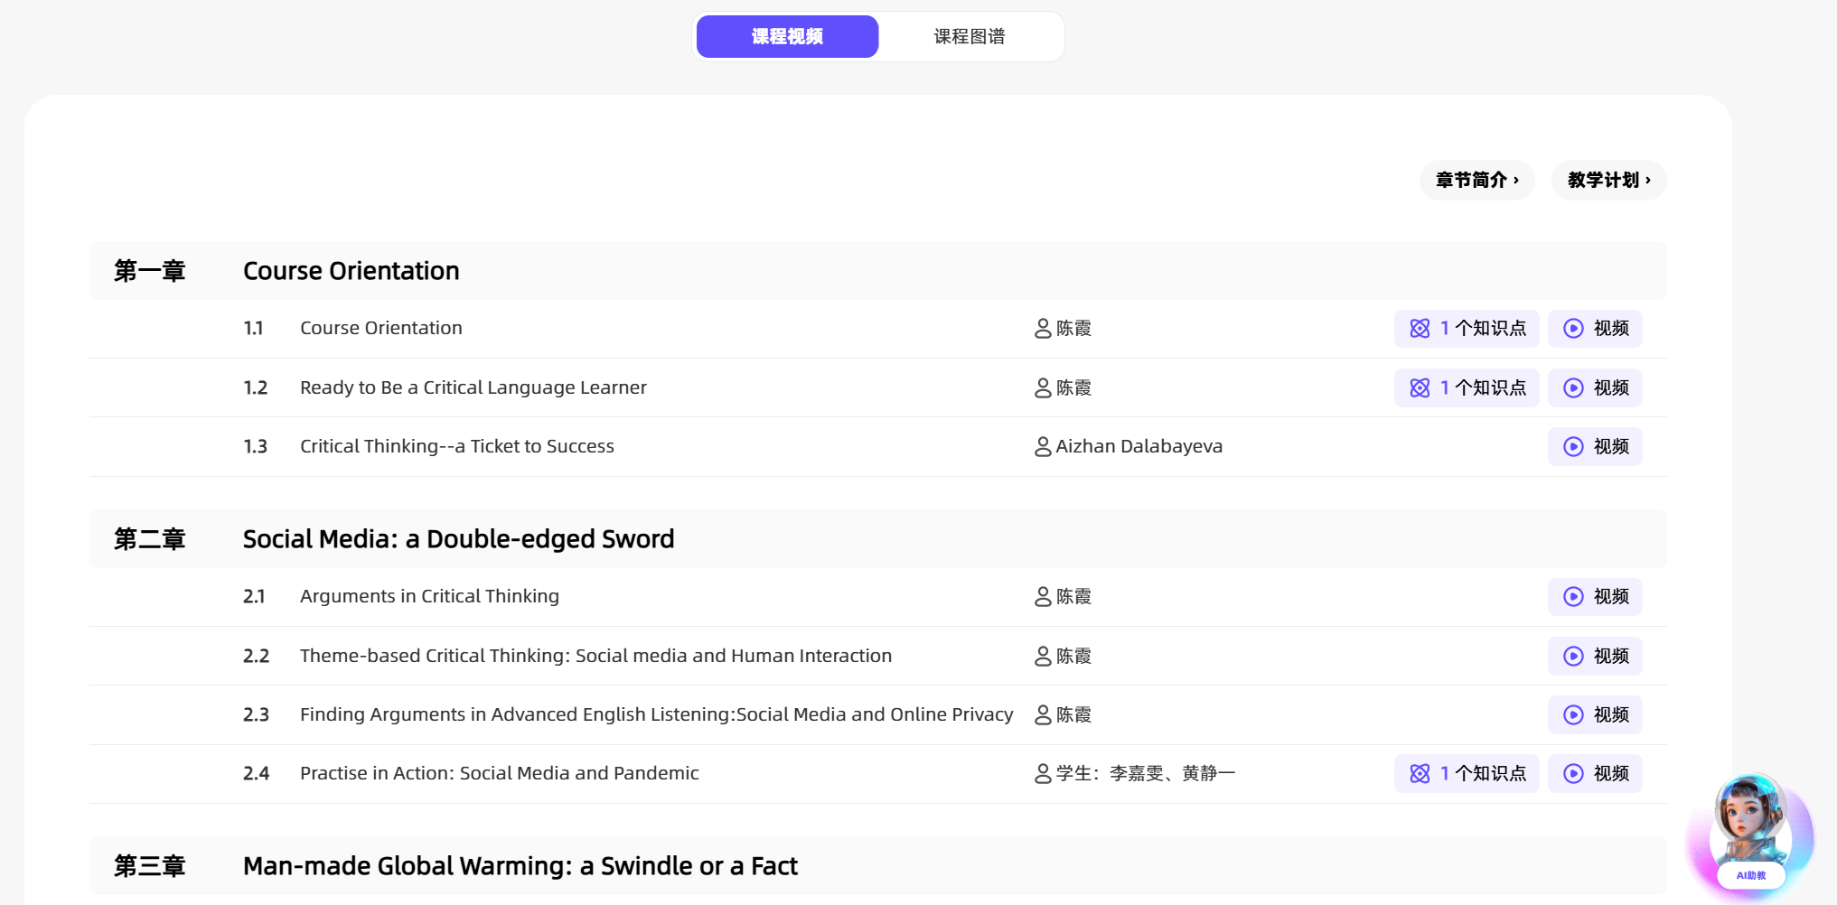
Task: Open knowledge point for lesson 1.2
Action: pyautogui.click(x=1466, y=388)
